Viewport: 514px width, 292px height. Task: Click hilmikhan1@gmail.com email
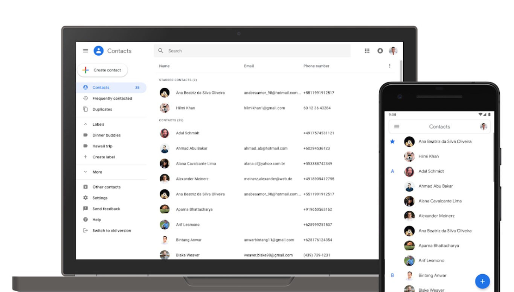point(264,108)
